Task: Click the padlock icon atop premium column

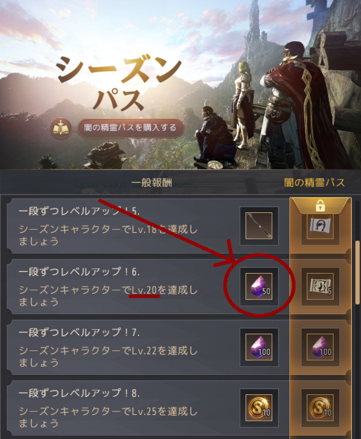Action: tap(320, 206)
